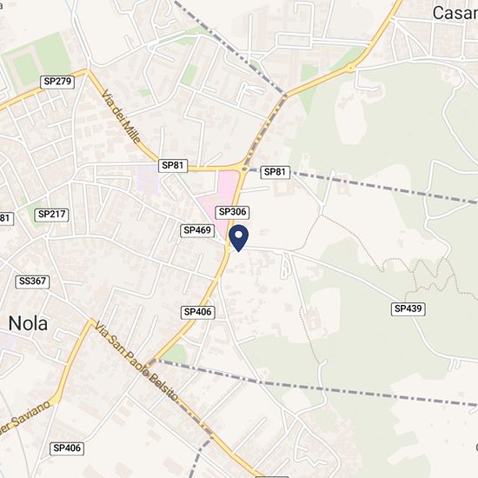Click the Via dei Mille street label
This screenshot has width=478, height=478.
(x=121, y=116)
